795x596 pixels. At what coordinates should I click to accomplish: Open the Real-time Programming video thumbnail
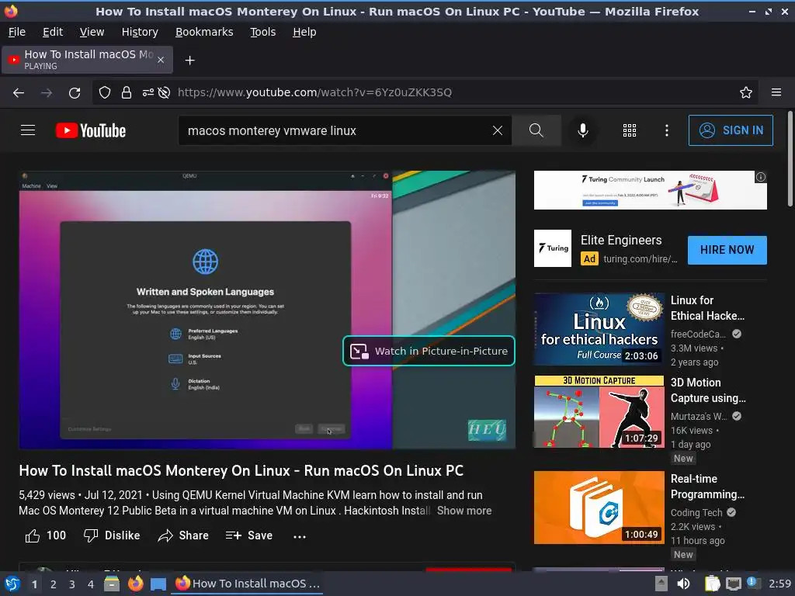pyautogui.click(x=599, y=508)
